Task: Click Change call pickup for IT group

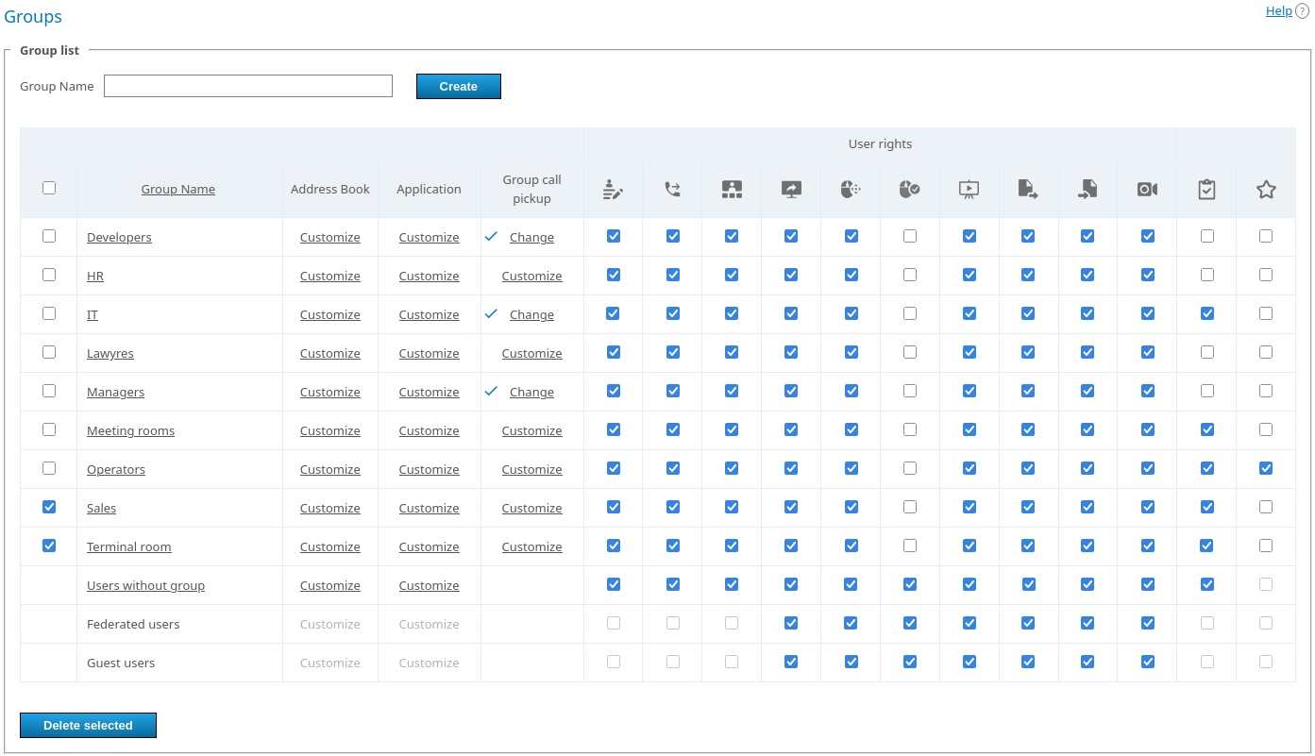Action: [x=531, y=315]
